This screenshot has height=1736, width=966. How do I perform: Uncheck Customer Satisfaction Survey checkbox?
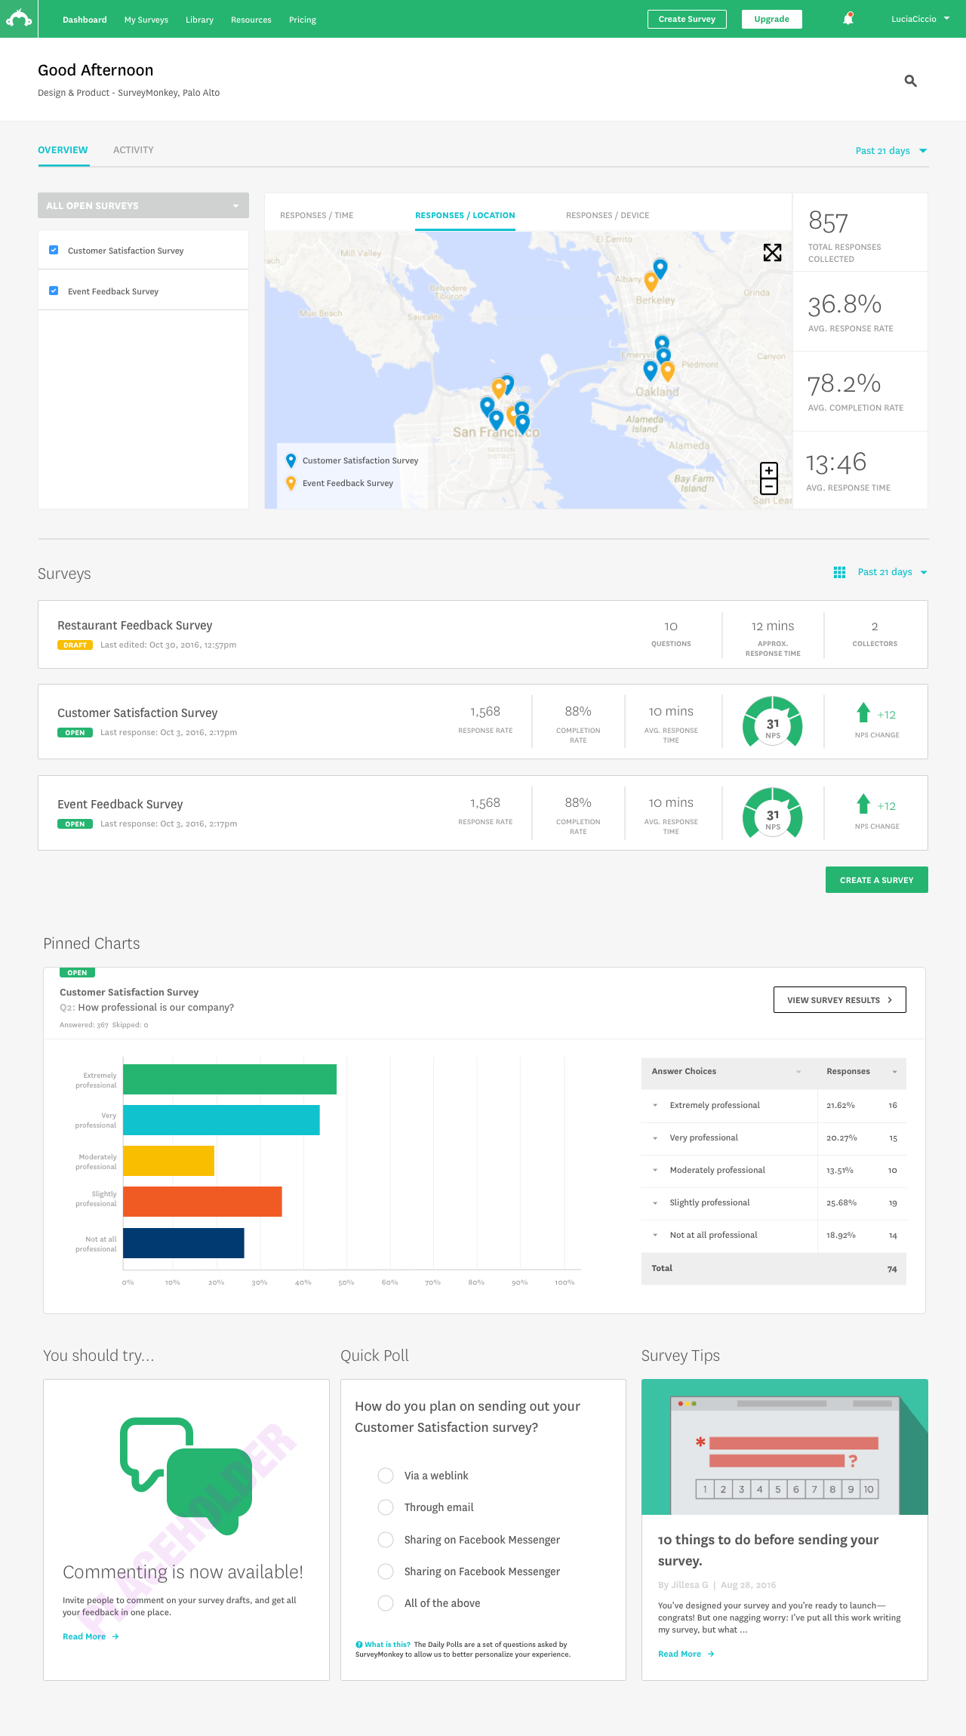[x=54, y=250]
